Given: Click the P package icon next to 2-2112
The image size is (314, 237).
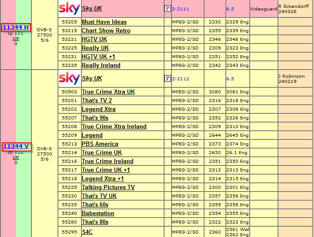Looking at the screenshot, I should point(167,78).
